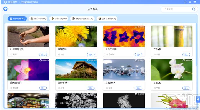Click the 实验室VR title text
Screen dimensions: 200x110
pyautogui.click(x=110, y=83)
